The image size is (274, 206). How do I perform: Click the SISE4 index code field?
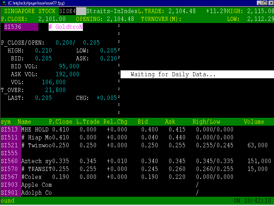click(67, 11)
